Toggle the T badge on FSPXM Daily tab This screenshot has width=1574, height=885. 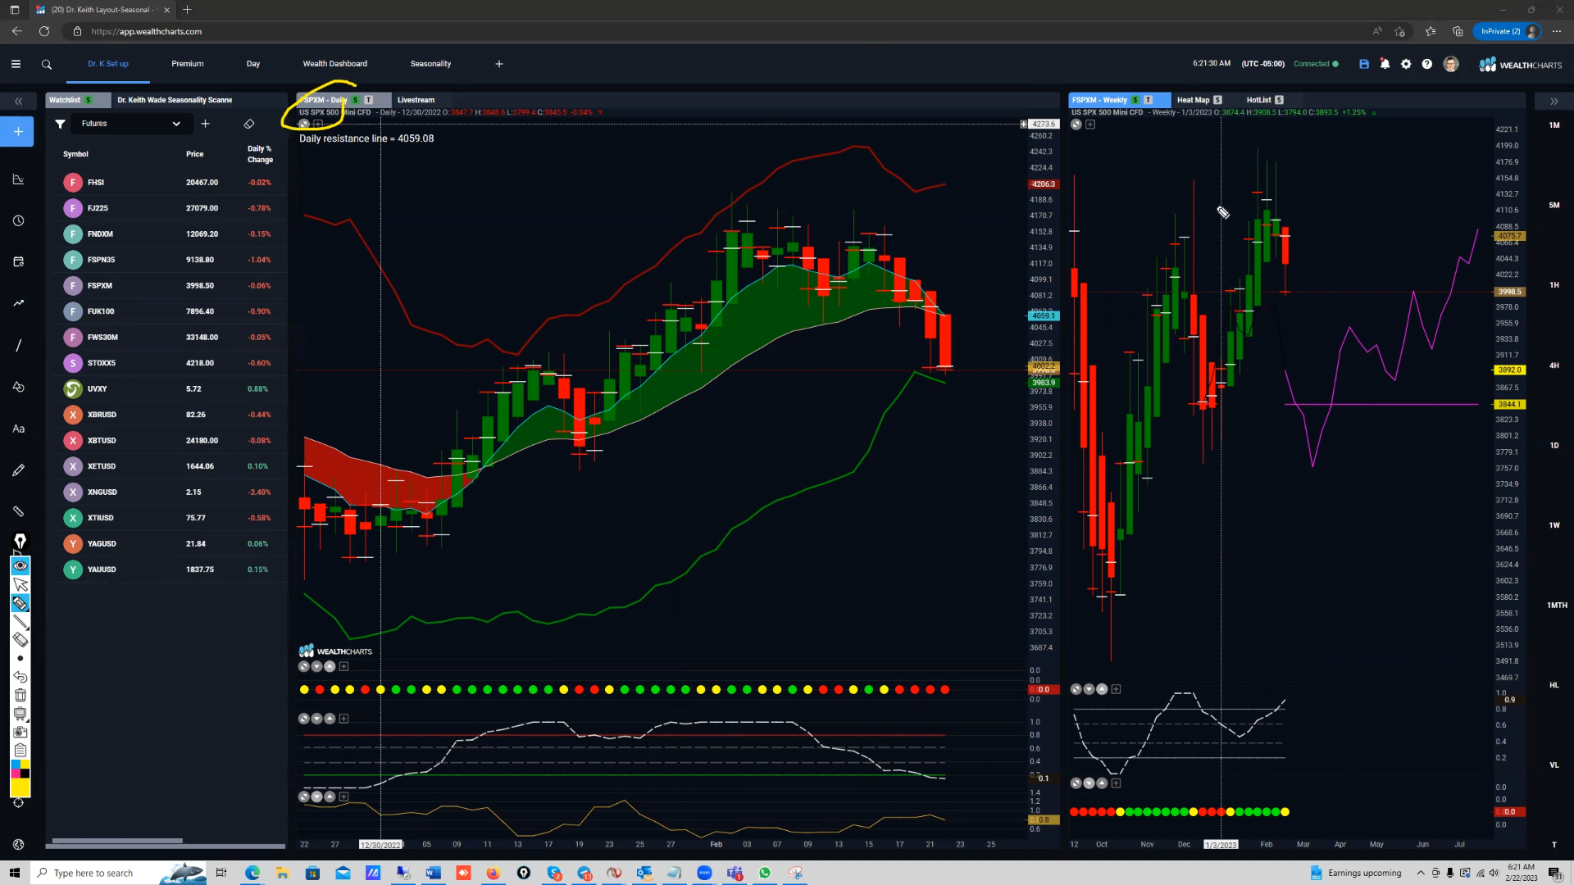369,100
